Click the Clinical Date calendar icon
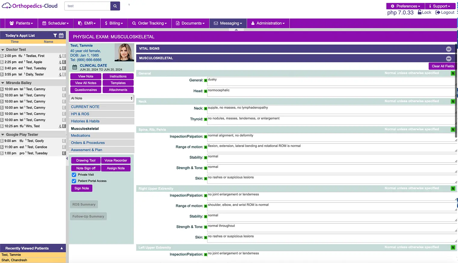The image size is (458, 263). coord(75,67)
